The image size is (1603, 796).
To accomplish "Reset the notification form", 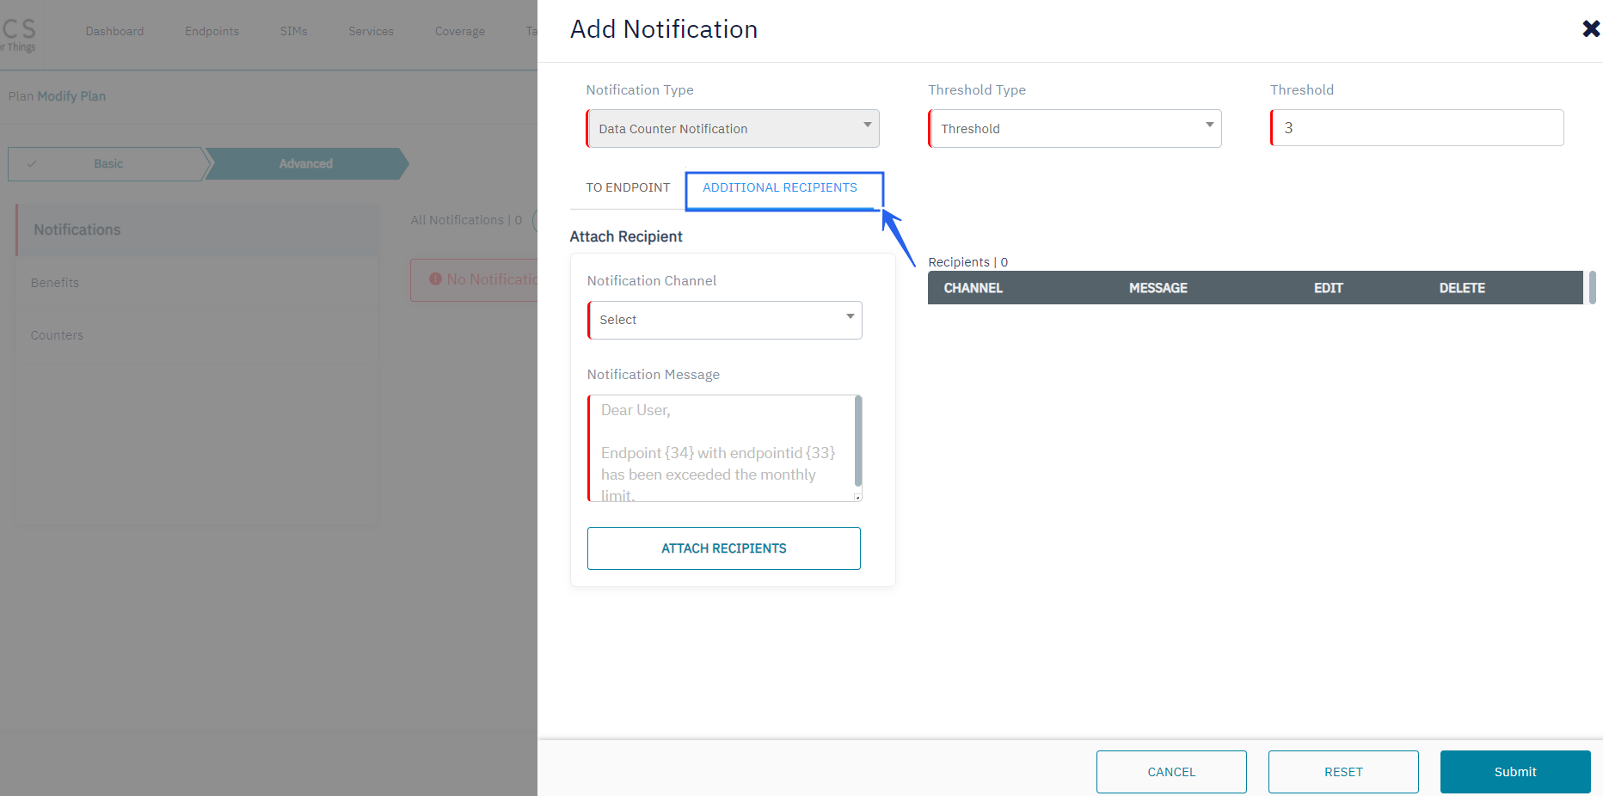I will [x=1343, y=772].
